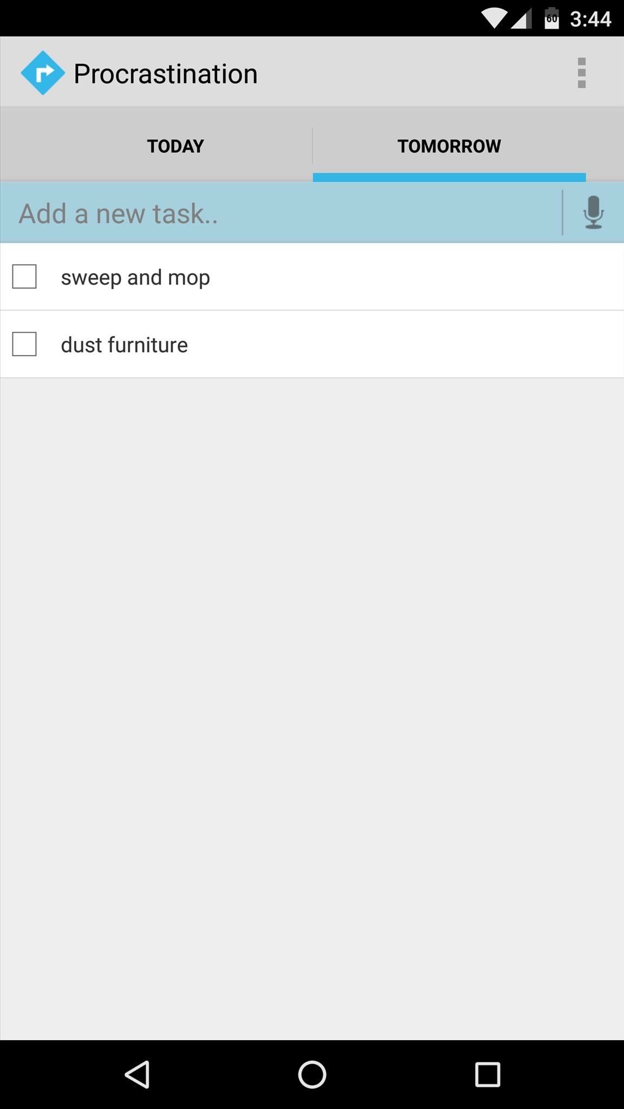Screen dimensions: 624x1109
Task: Open recent apps with the square button
Action: (x=487, y=1074)
